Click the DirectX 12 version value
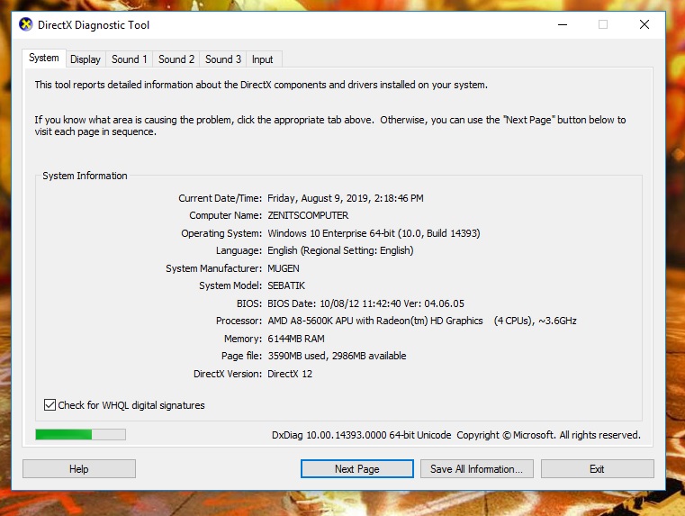Image resolution: width=685 pixels, height=516 pixels. coord(290,374)
